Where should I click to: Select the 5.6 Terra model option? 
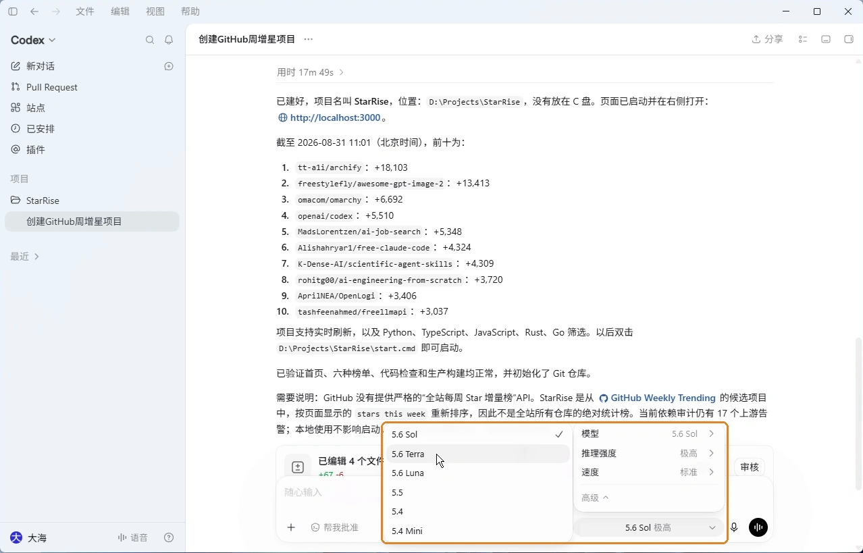(477, 454)
